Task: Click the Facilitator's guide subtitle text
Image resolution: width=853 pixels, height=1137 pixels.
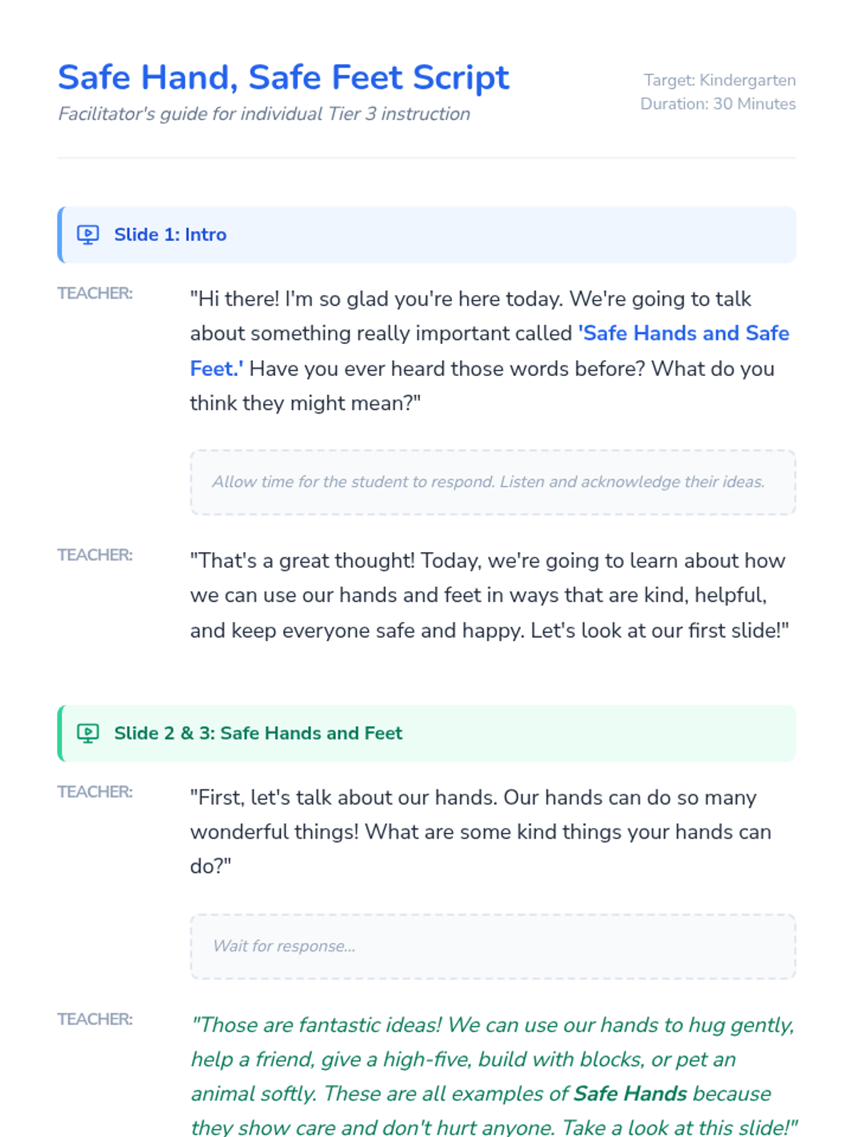Action: (x=264, y=114)
